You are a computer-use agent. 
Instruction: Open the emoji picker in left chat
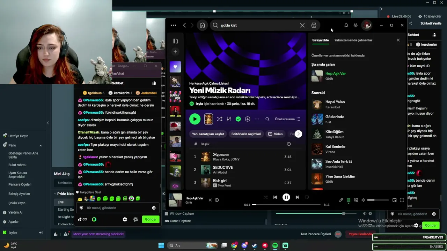tap(154, 208)
